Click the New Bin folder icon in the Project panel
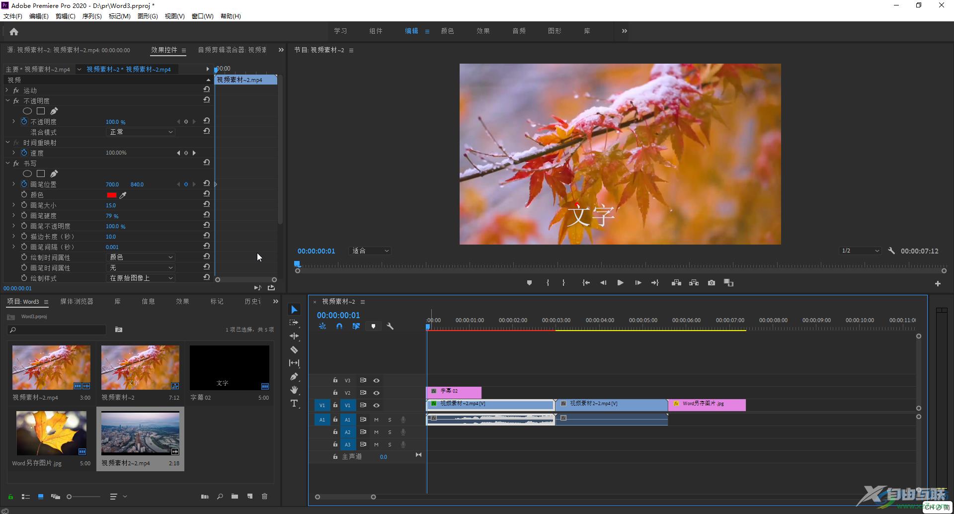 point(235,497)
